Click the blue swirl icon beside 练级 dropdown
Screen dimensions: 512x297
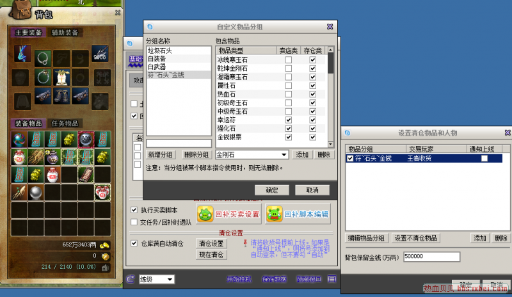click(x=130, y=279)
